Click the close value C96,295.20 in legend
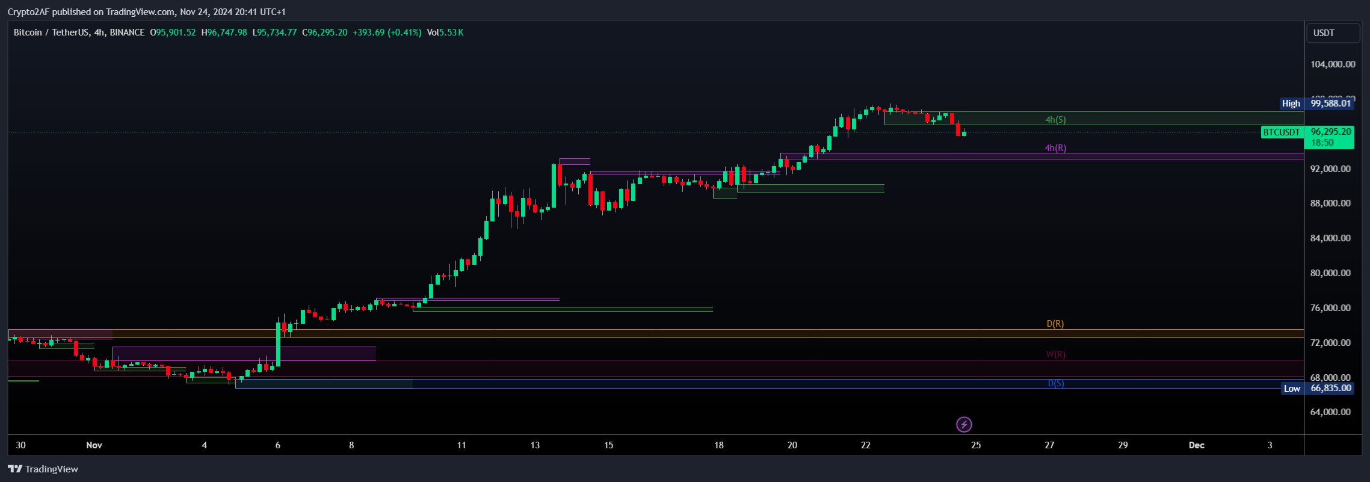 point(325,32)
